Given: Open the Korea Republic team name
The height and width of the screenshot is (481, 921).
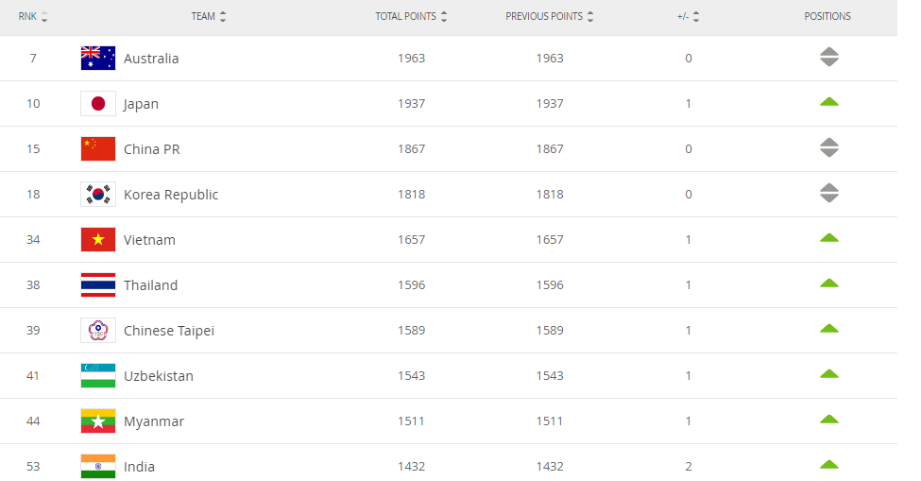Looking at the screenshot, I should [x=171, y=195].
